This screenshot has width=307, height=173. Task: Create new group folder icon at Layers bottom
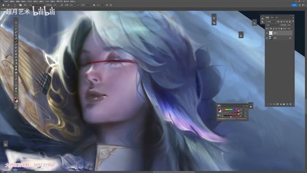point(284,104)
